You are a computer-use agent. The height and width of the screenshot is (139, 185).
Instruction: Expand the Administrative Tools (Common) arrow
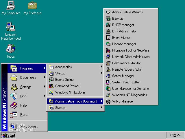pyautogui.click(x=101, y=101)
